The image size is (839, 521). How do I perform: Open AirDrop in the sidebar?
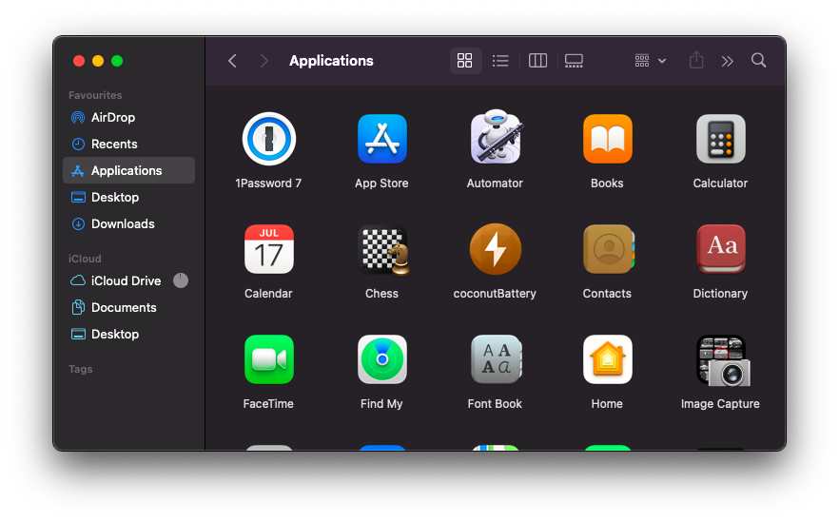click(129, 117)
